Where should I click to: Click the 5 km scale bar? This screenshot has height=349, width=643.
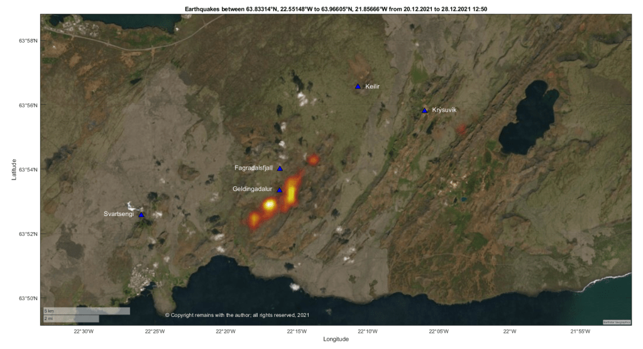(x=85, y=311)
